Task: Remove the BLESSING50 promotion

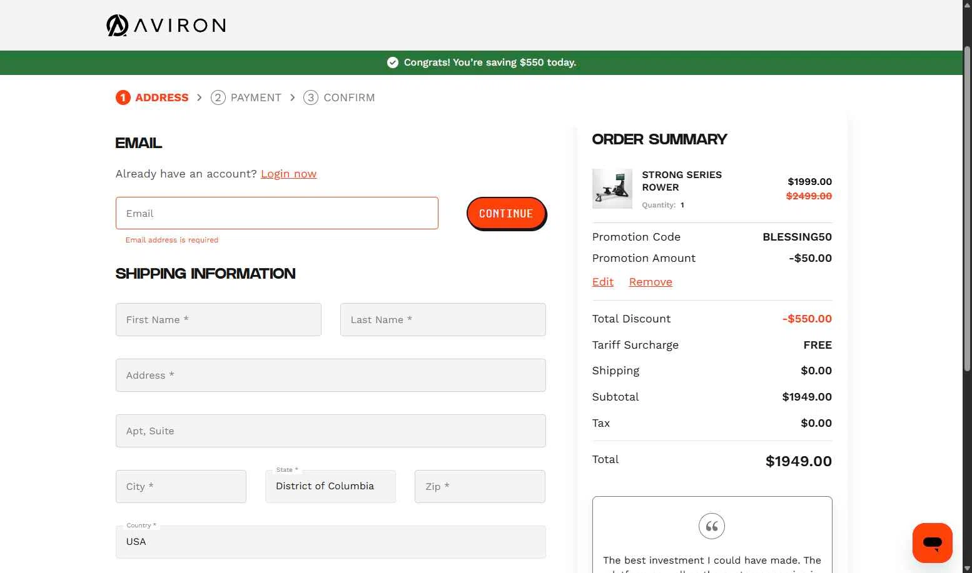Action: point(651,282)
